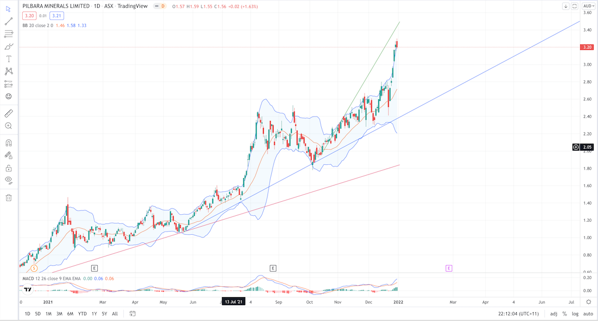Set range to 5Y
This screenshot has width=598, height=321.
click(105, 314)
